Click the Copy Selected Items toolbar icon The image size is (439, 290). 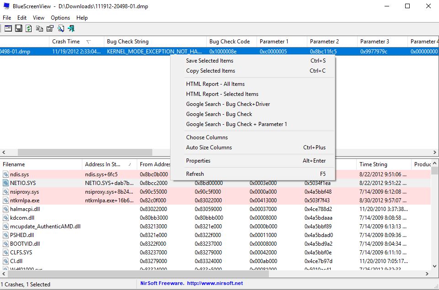39,28
